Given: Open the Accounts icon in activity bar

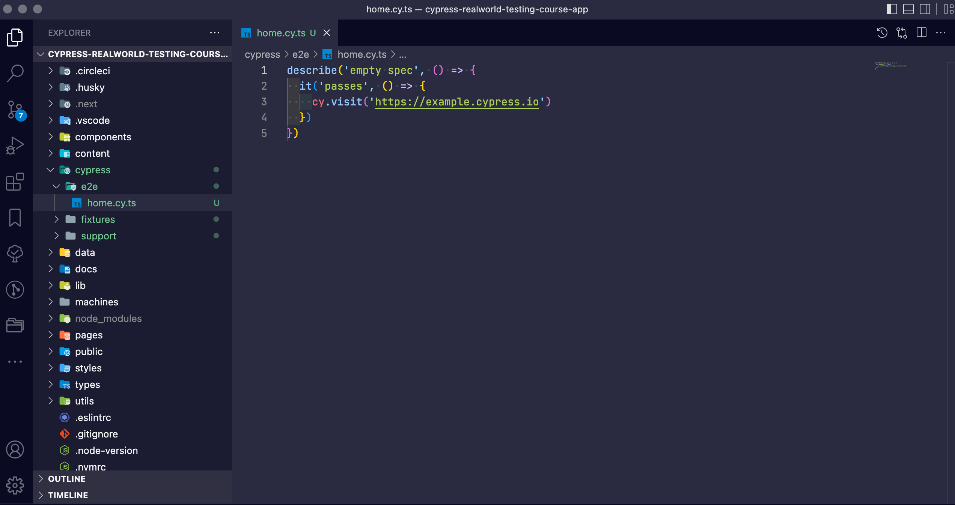Looking at the screenshot, I should tap(15, 449).
